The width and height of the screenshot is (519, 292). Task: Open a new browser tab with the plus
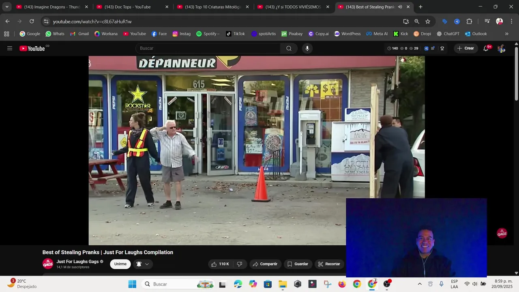pos(420,7)
